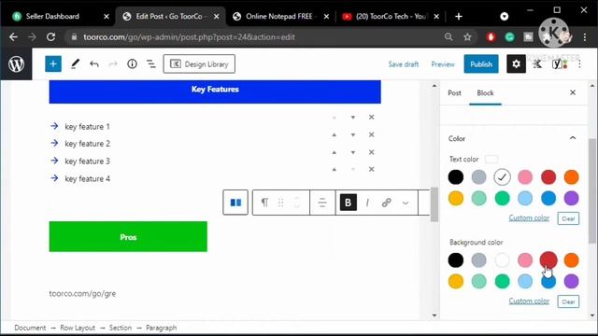Viewport: 598px width, 336px height.
Task: Click the Preview link
Action: coord(443,64)
